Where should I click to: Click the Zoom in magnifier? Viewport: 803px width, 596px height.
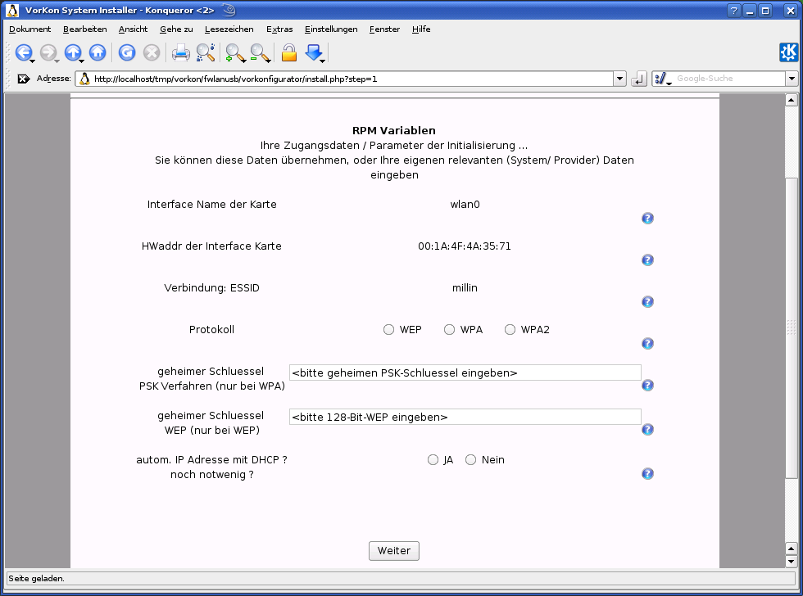[234, 52]
